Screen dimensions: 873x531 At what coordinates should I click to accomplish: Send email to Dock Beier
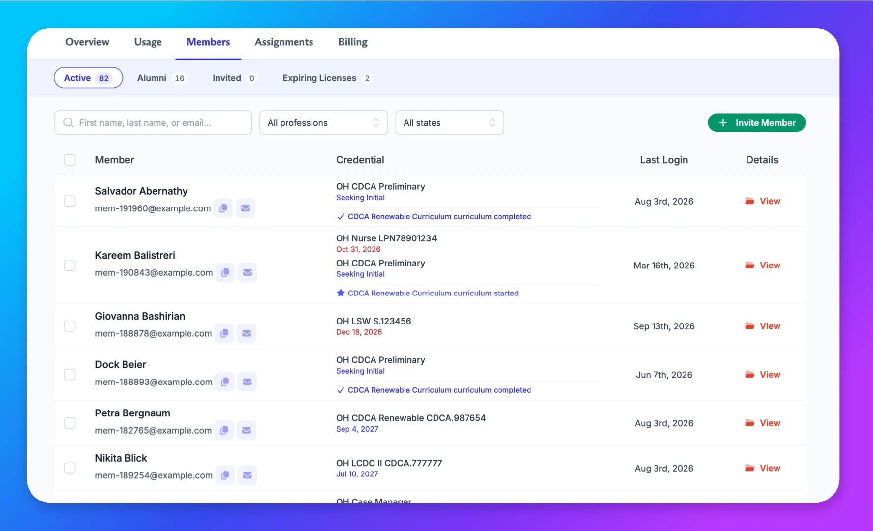point(247,382)
